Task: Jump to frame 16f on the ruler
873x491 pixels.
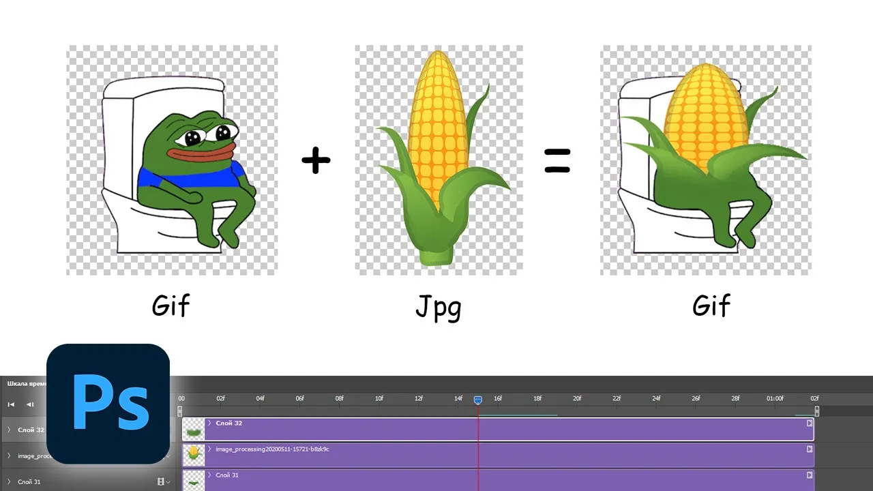Action: coord(498,398)
